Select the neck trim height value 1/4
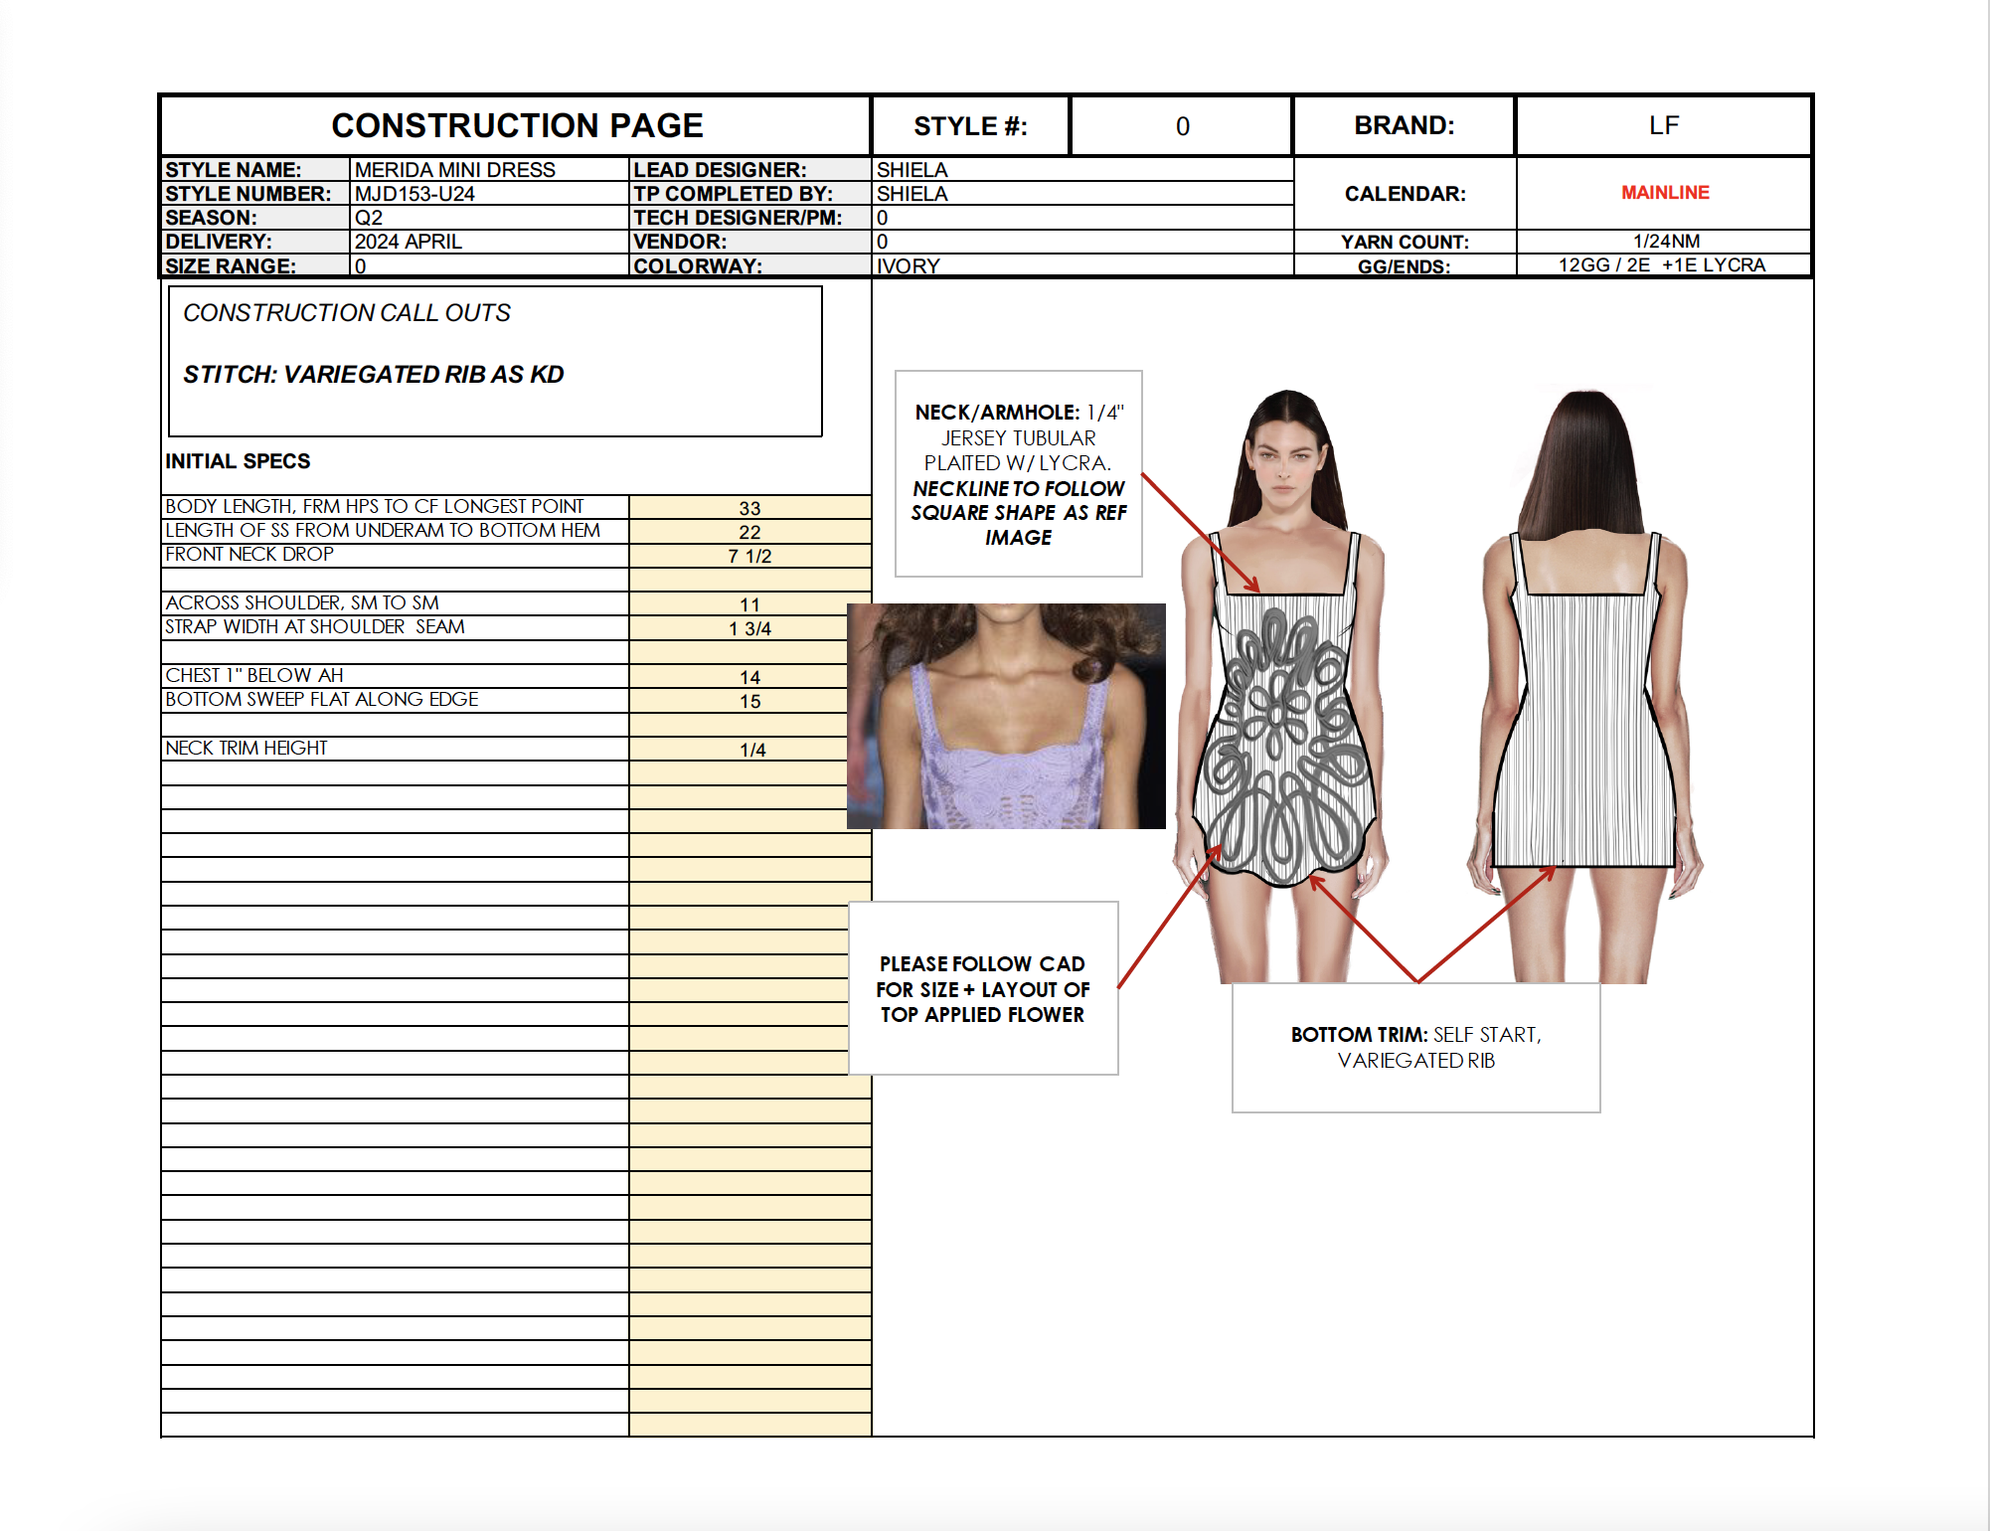1990x1531 pixels. pyautogui.click(x=751, y=750)
